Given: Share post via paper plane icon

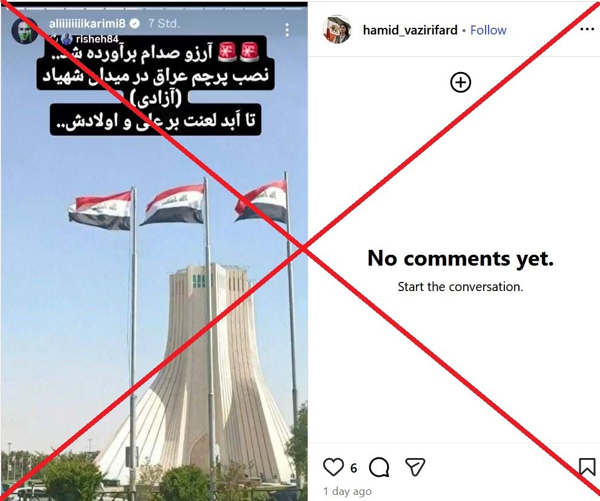Looking at the screenshot, I should click(415, 467).
